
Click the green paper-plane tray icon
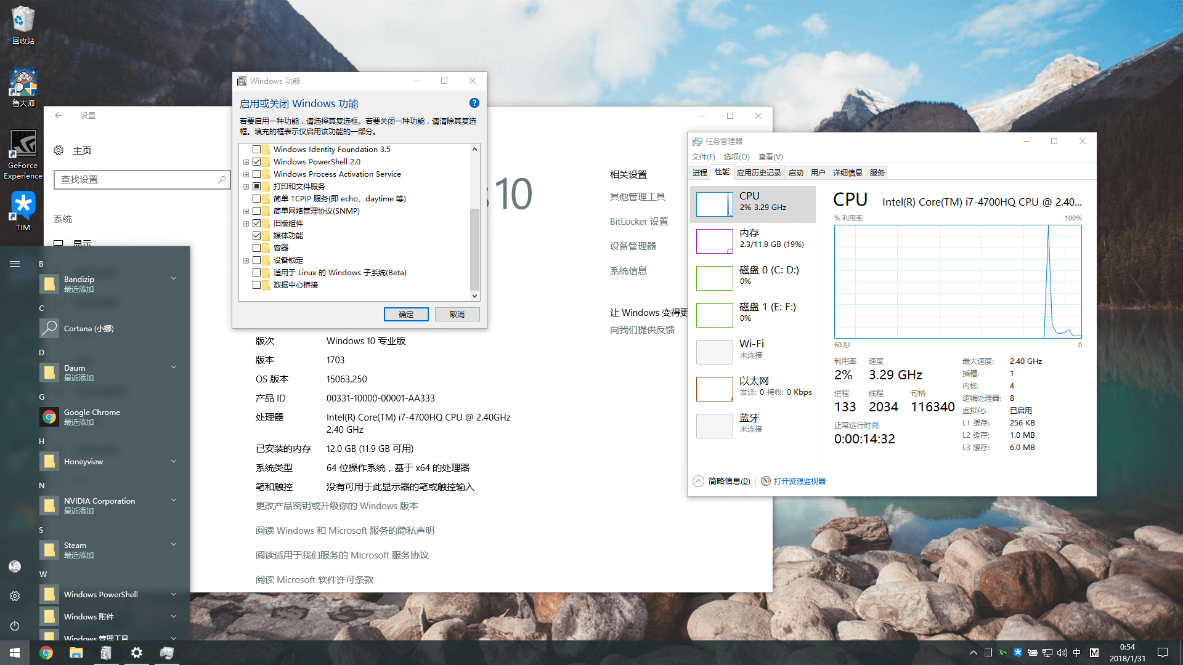(1002, 653)
